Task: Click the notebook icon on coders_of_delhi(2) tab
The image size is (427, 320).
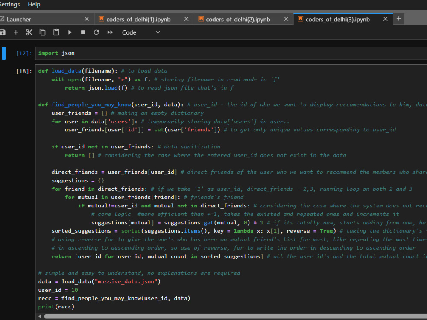Action: click(201, 19)
